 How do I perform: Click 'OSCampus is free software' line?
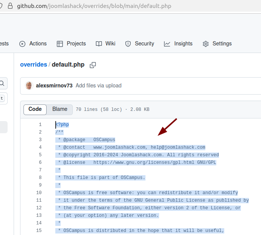[147, 193]
